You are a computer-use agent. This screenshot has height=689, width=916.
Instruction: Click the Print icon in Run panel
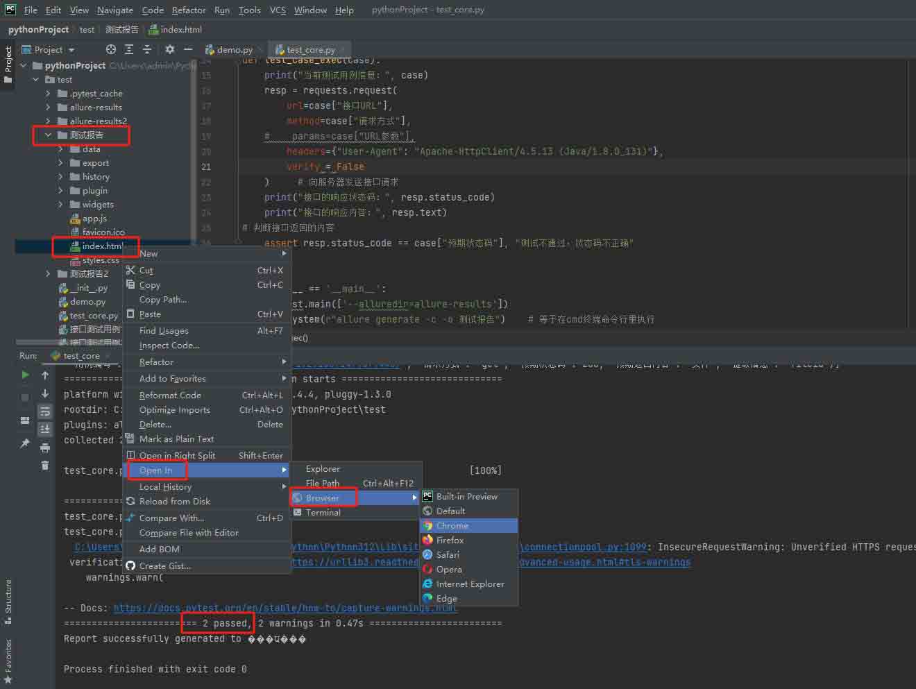[x=45, y=447]
